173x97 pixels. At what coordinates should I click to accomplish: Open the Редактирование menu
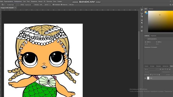click(x=9, y=1)
